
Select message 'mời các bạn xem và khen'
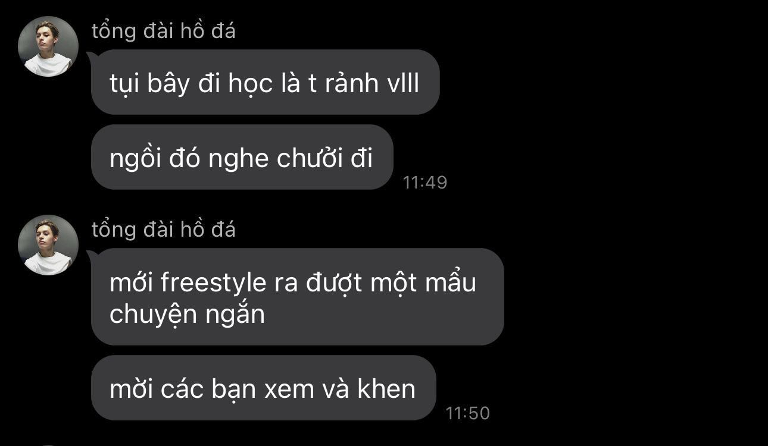tap(263, 388)
